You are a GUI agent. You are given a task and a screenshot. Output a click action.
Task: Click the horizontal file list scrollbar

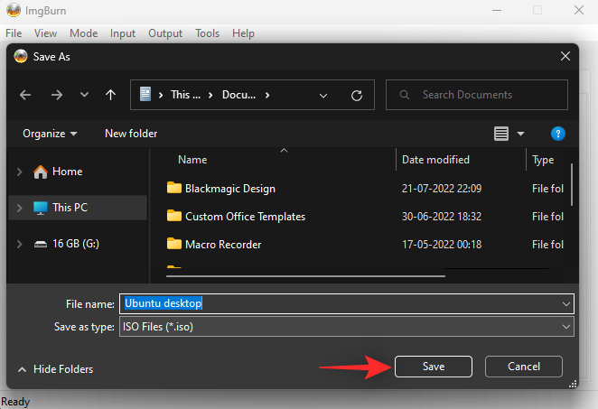pyautogui.click(x=305, y=276)
